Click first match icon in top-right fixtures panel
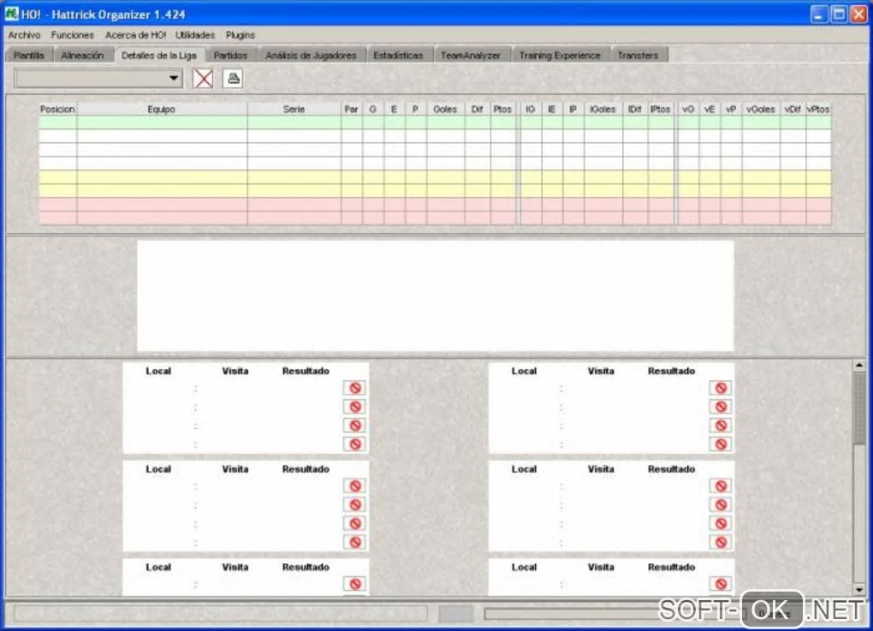The image size is (873, 631). pos(721,388)
